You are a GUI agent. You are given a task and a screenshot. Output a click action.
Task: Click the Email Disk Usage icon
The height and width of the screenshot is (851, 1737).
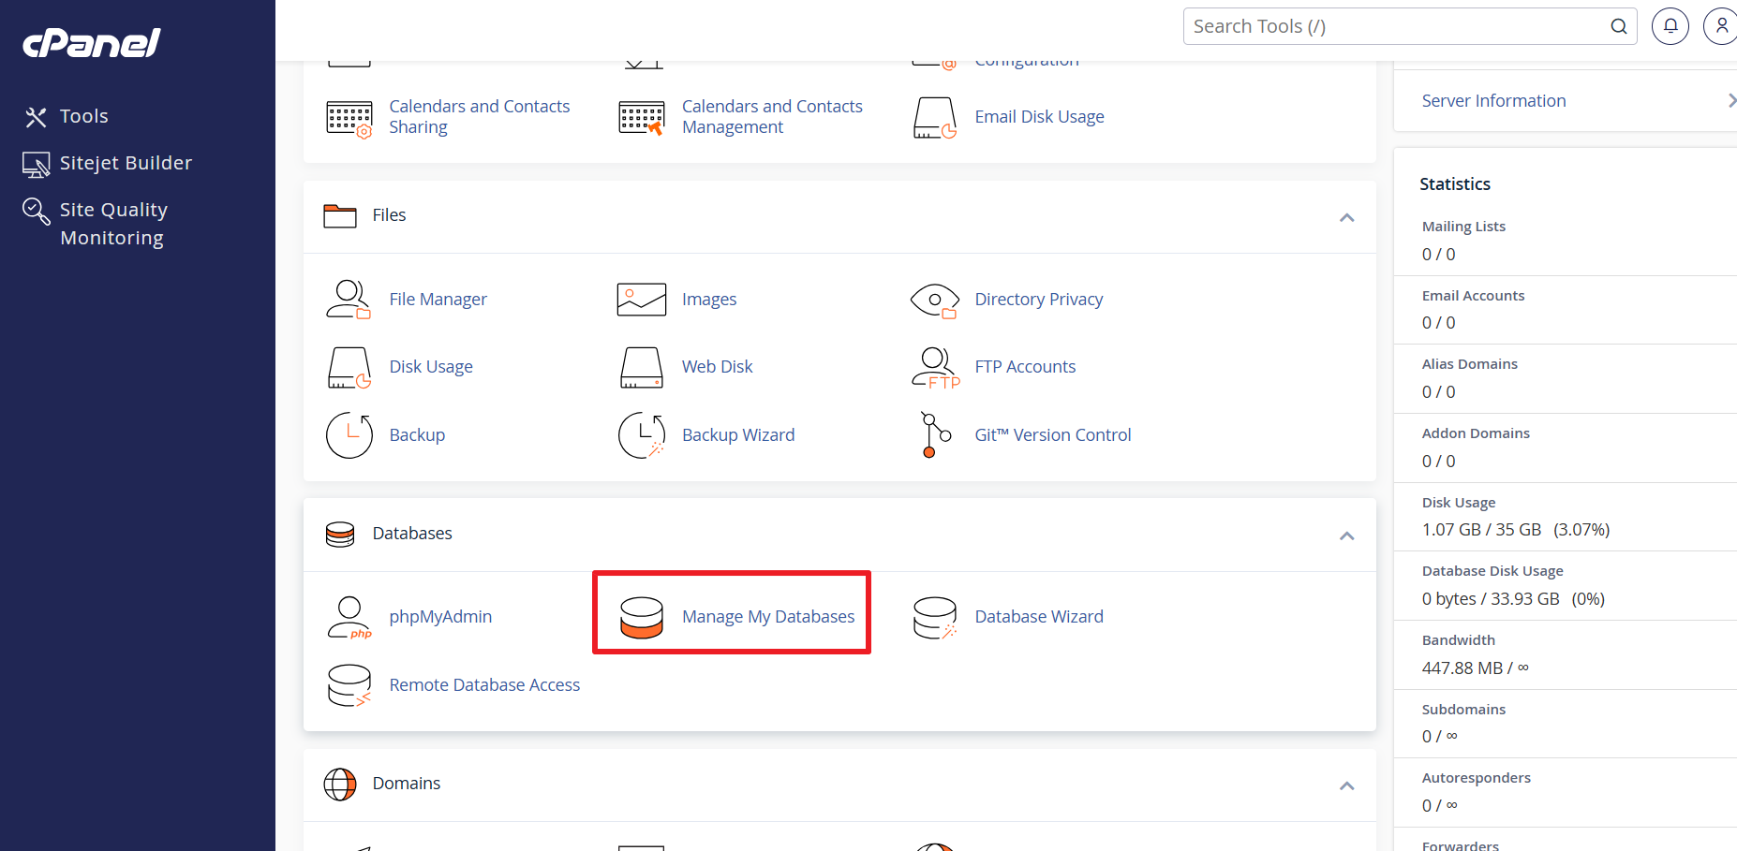coord(935,118)
